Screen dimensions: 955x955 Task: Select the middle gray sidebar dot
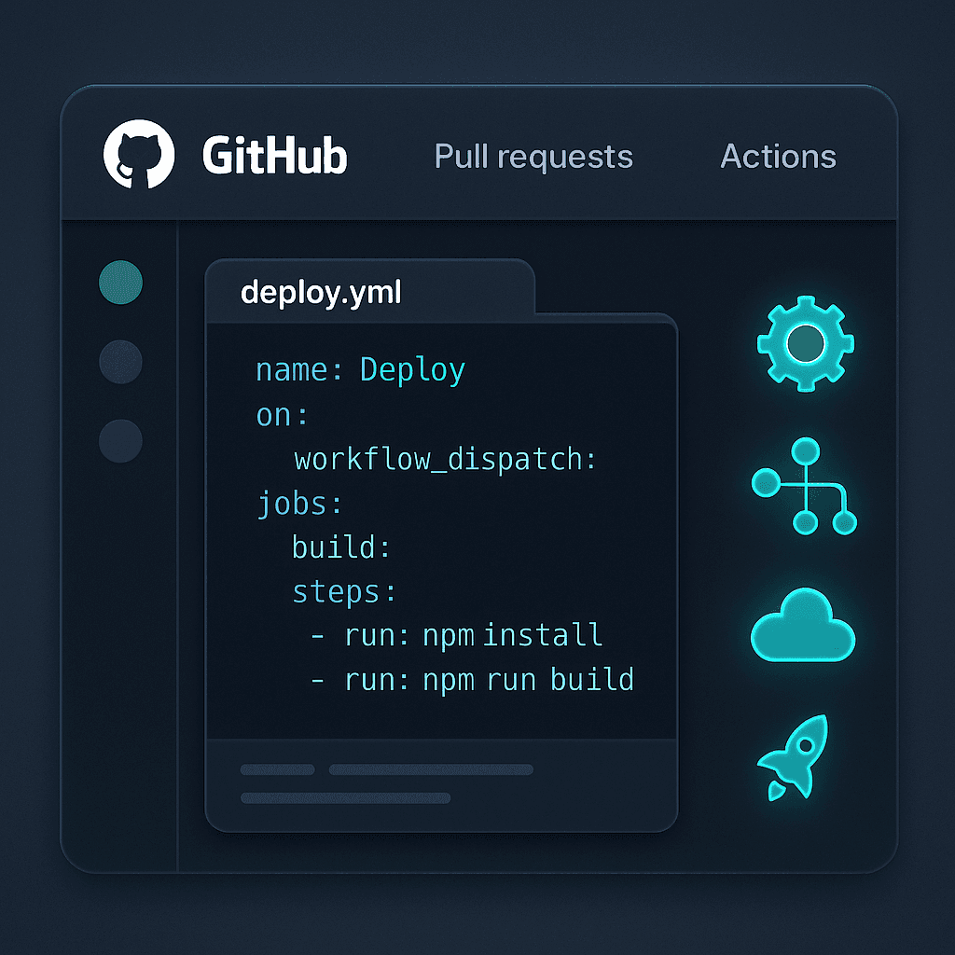coord(120,362)
